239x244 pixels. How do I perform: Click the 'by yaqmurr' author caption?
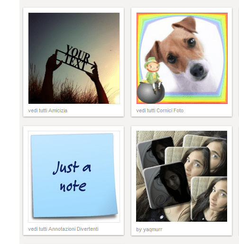tap(149, 229)
